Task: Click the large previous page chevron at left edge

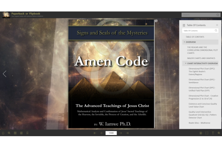Action: coord(4,74)
